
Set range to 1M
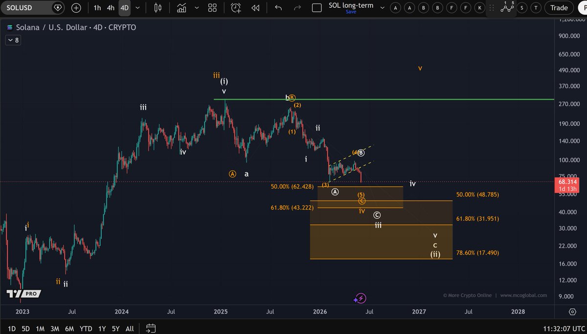tap(41, 328)
